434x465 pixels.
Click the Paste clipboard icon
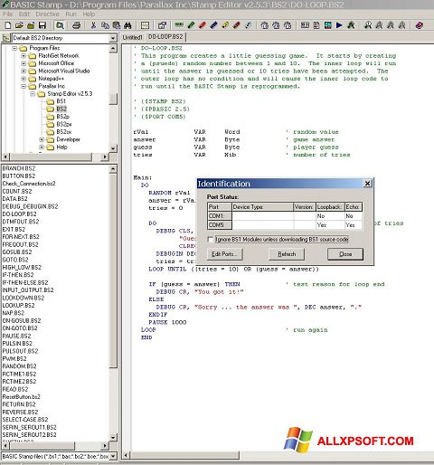(x=117, y=25)
